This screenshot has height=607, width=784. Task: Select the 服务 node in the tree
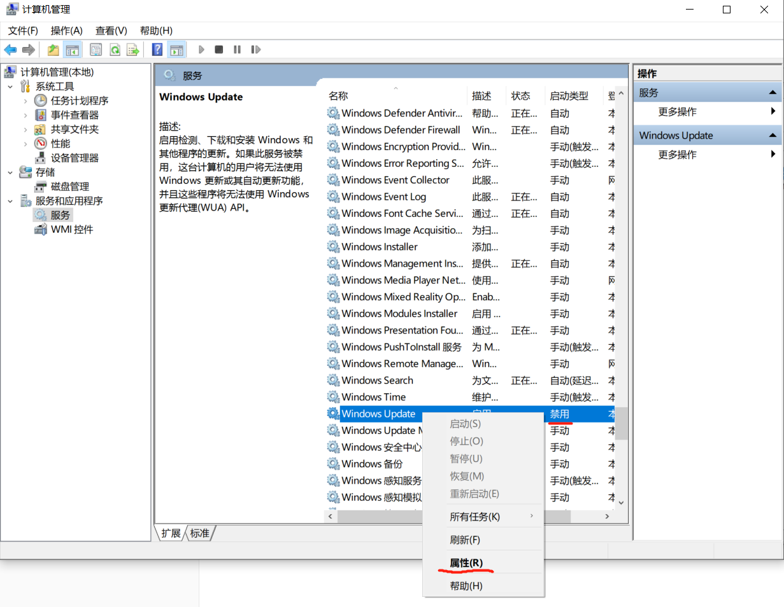click(x=61, y=215)
